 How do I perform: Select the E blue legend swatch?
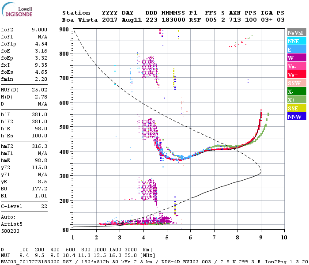pyautogui.click(x=297, y=49)
